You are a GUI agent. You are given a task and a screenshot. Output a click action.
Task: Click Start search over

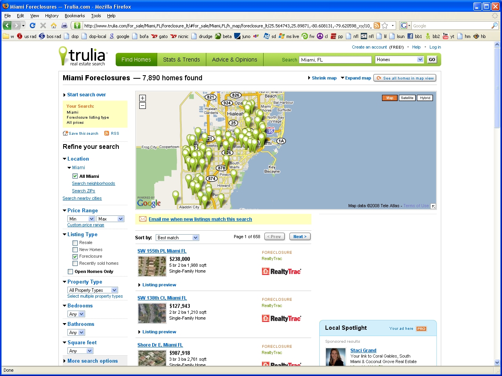(x=86, y=95)
